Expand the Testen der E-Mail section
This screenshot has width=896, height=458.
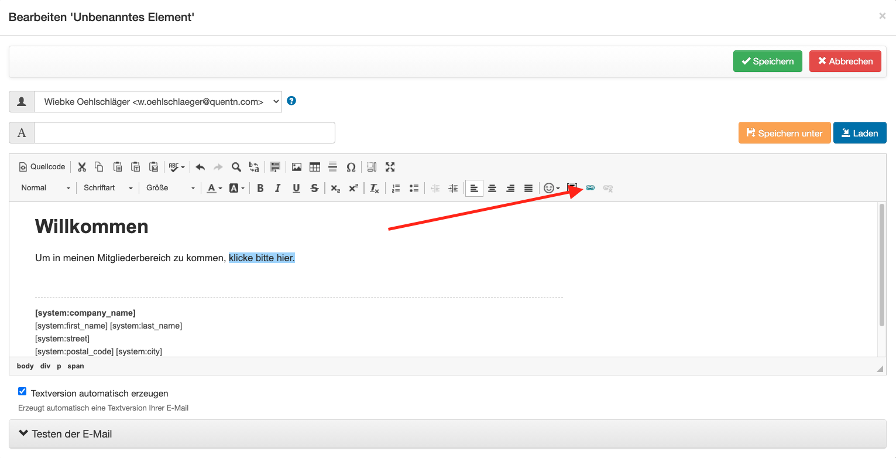(447, 434)
